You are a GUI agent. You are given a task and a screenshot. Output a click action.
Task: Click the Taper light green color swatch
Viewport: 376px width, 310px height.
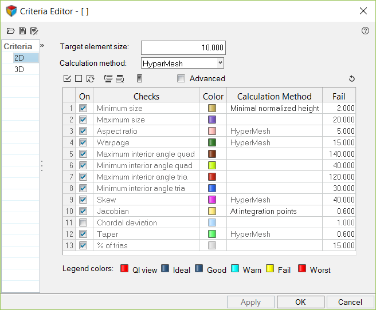point(212,234)
